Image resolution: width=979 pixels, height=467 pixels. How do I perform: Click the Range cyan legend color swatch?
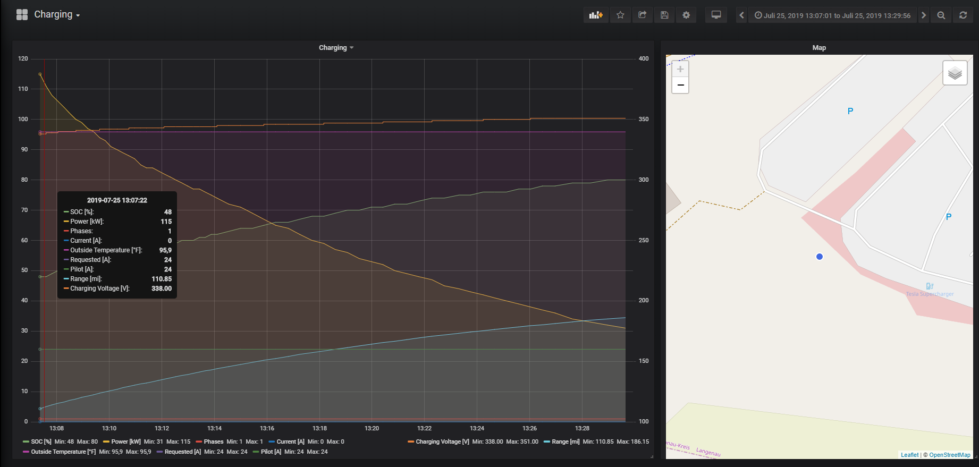click(x=547, y=441)
